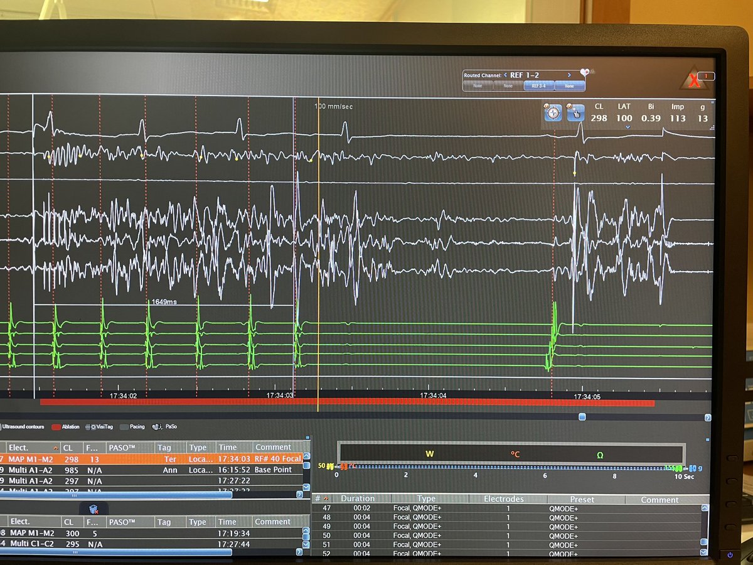The width and height of the screenshot is (753, 565).
Task: Click the pointing-hand add point icon
Action: pyautogui.click(x=575, y=113)
